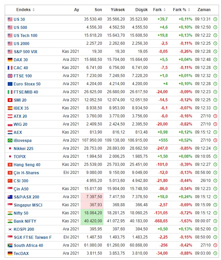The width and height of the screenshot is (221, 260).
Task: Click green clock icon in AEX row
Action: point(215,132)
